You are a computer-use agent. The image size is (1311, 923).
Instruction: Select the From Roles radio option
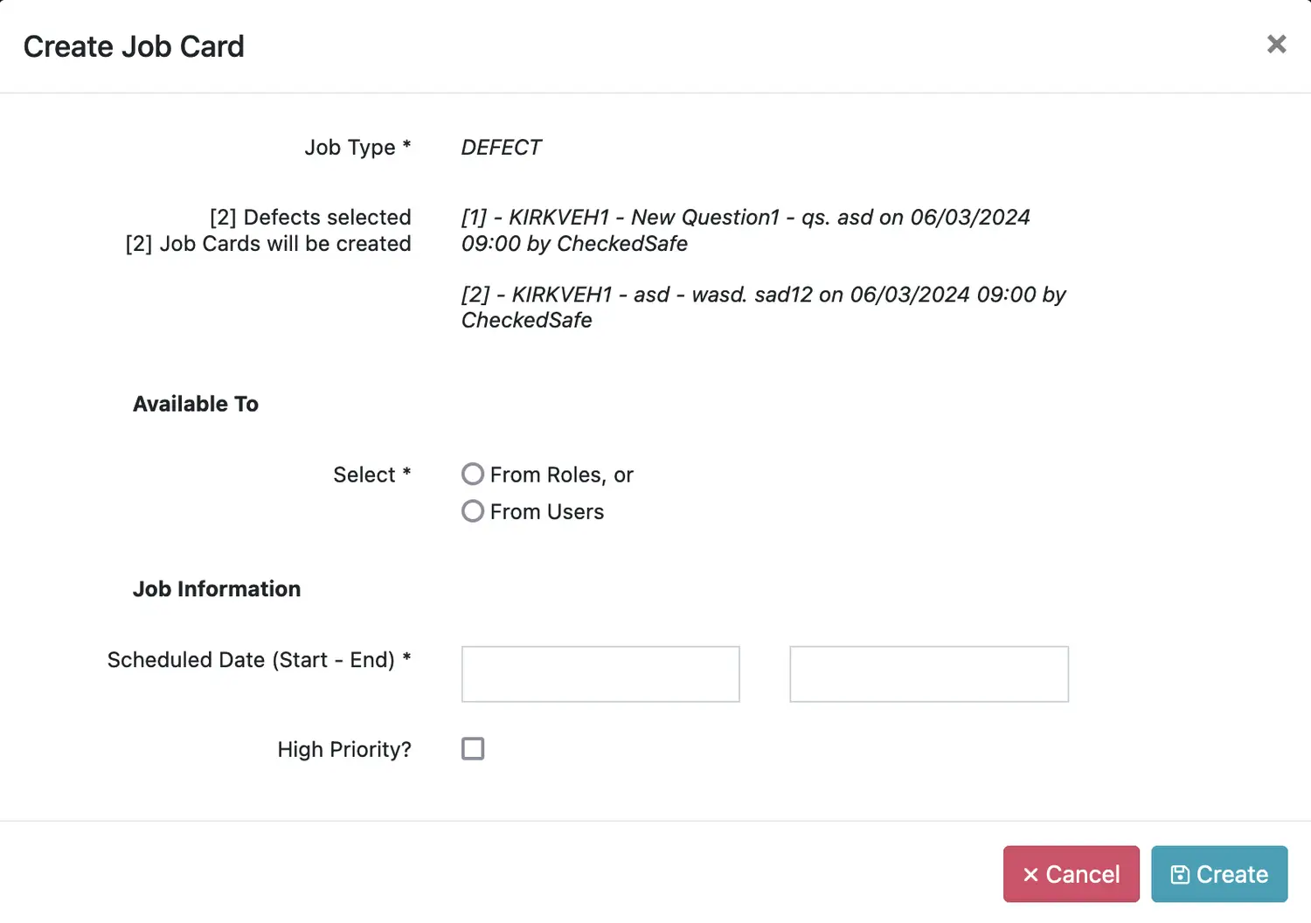(473, 475)
